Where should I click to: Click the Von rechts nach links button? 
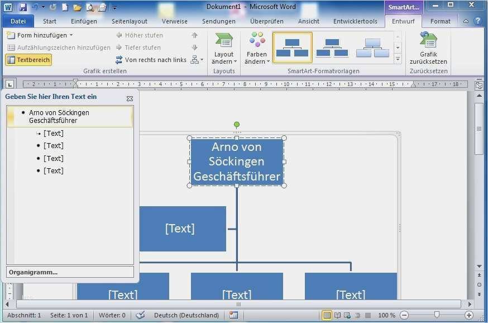click(151, 60)
